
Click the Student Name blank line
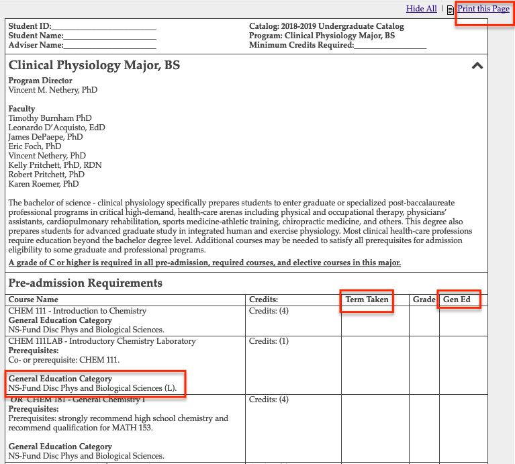pyautogui.click(x=109, y=36)
